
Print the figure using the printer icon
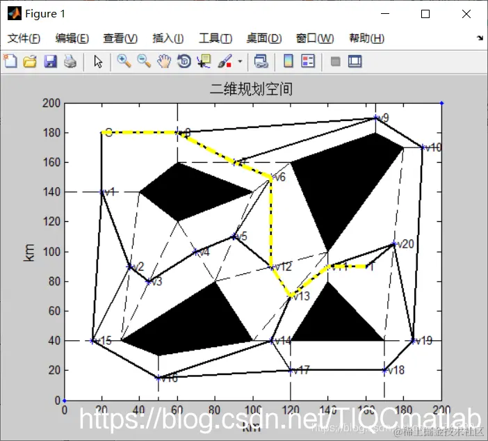coord(70,61)
